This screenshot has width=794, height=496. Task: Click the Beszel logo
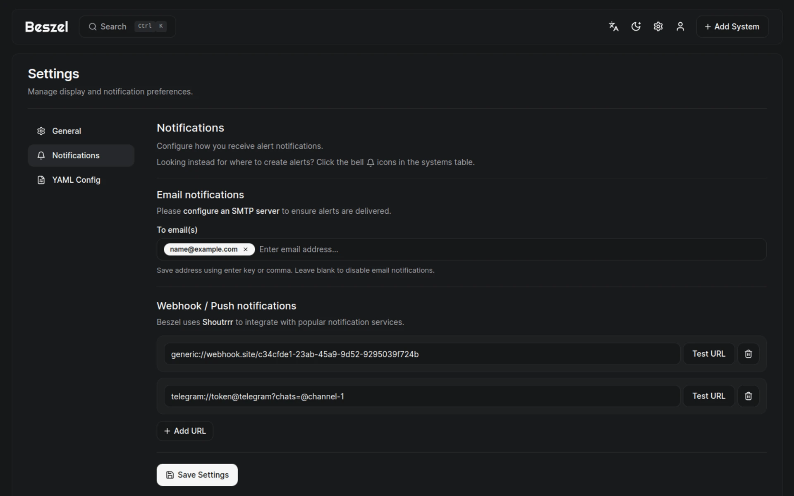pos(47,27)
